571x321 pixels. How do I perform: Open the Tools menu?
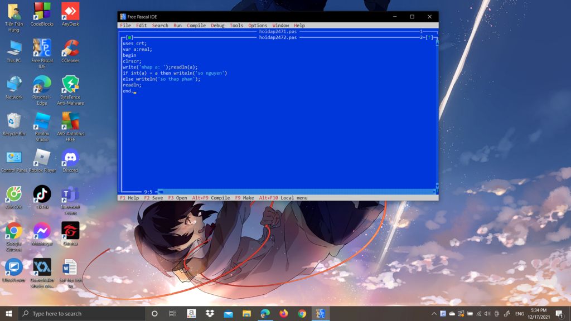pyautogui.click(x=236, y=26)
